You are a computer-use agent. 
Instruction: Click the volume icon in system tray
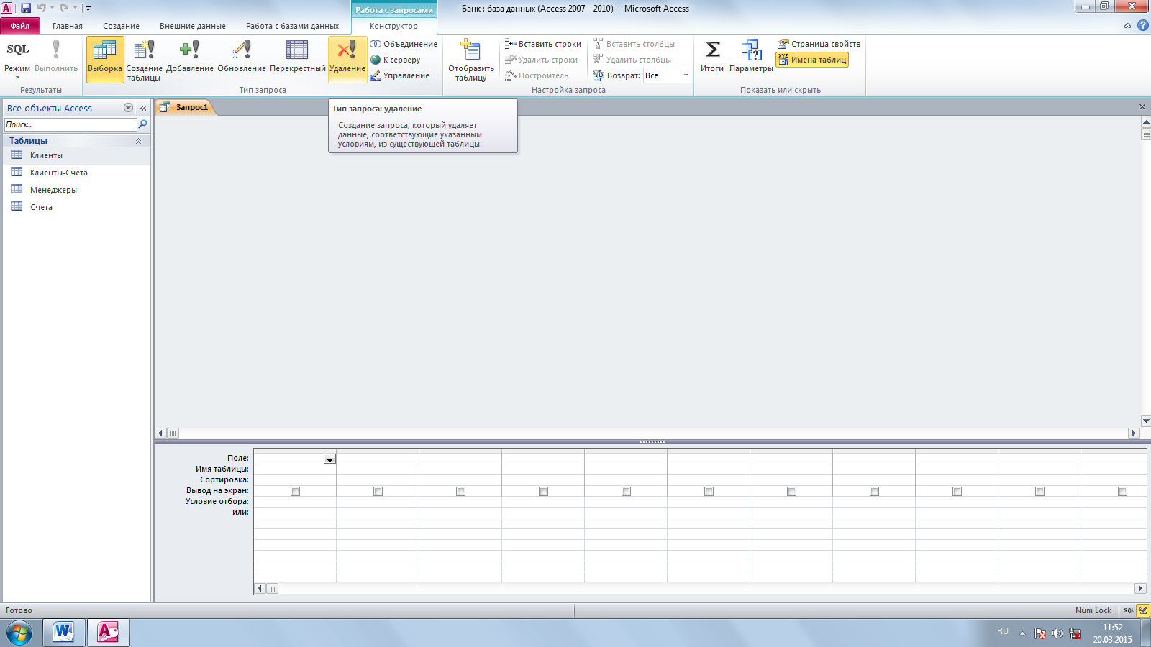pyautogui.click(x=1057, y=633)
